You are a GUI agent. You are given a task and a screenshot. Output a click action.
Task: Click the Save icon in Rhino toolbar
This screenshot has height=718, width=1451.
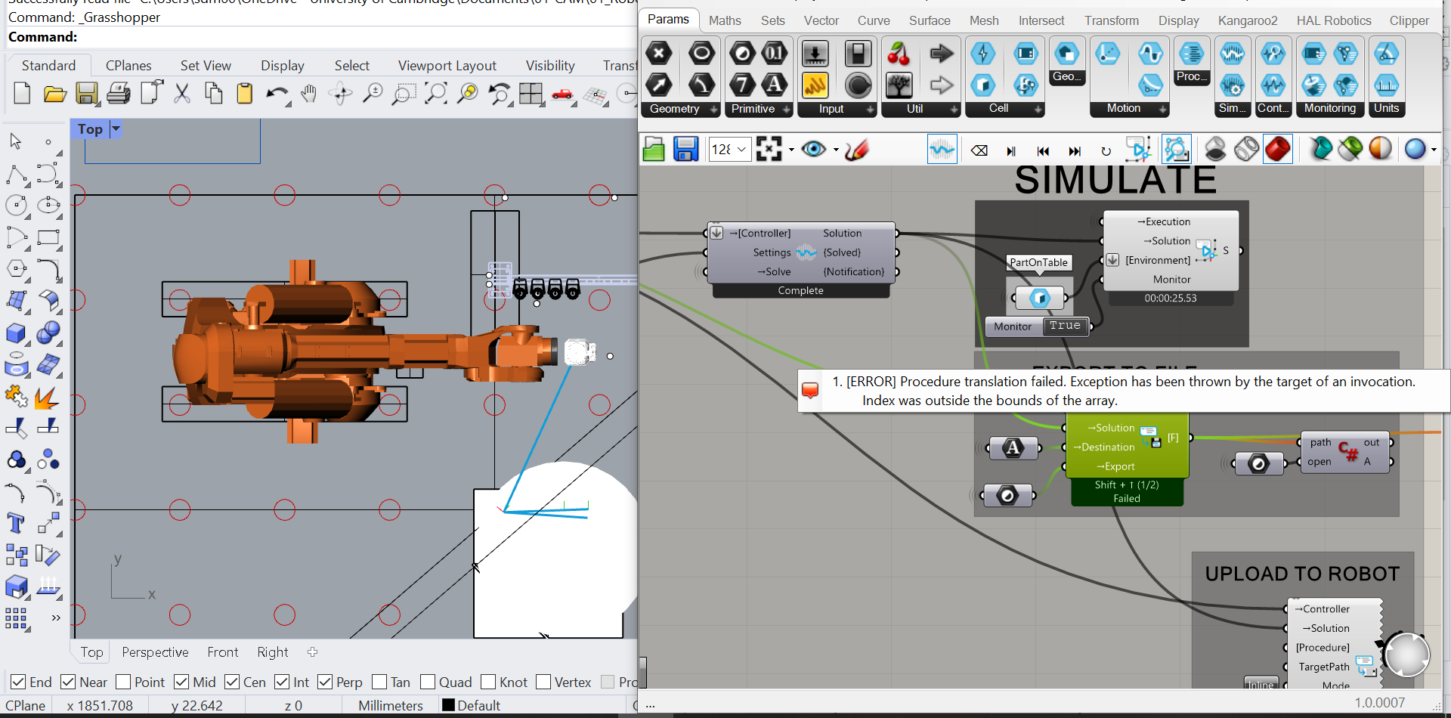click(x=88, y=94)
